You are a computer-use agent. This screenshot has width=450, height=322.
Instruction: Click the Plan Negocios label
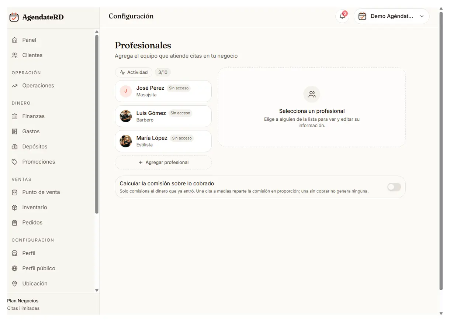(23, 301)
